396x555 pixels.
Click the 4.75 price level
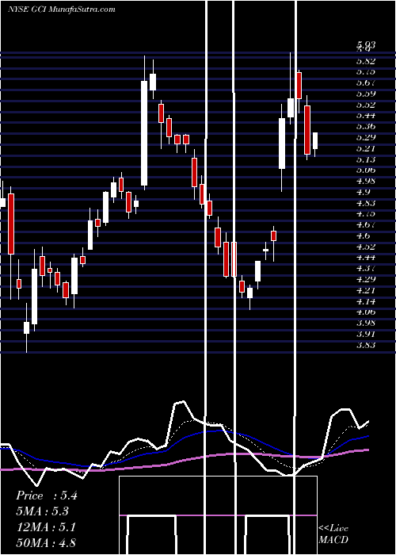point(366,214)
